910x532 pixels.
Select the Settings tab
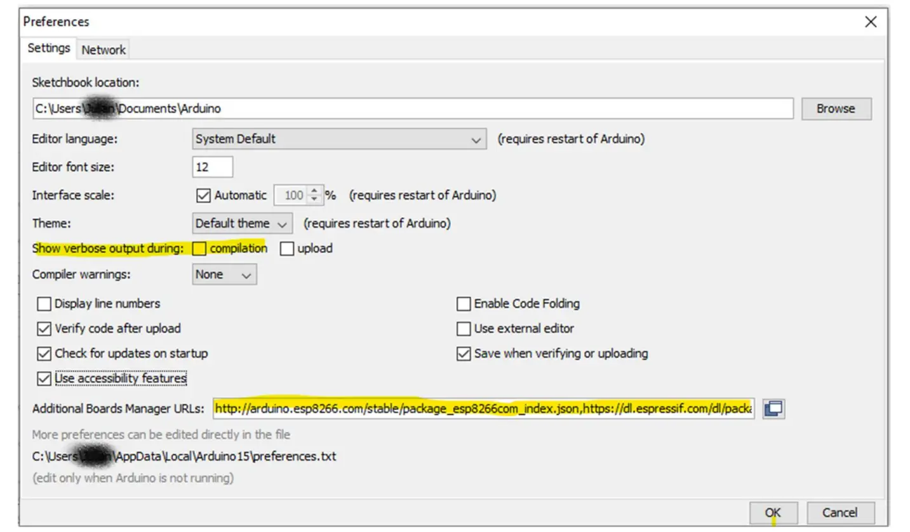point(48,47)
